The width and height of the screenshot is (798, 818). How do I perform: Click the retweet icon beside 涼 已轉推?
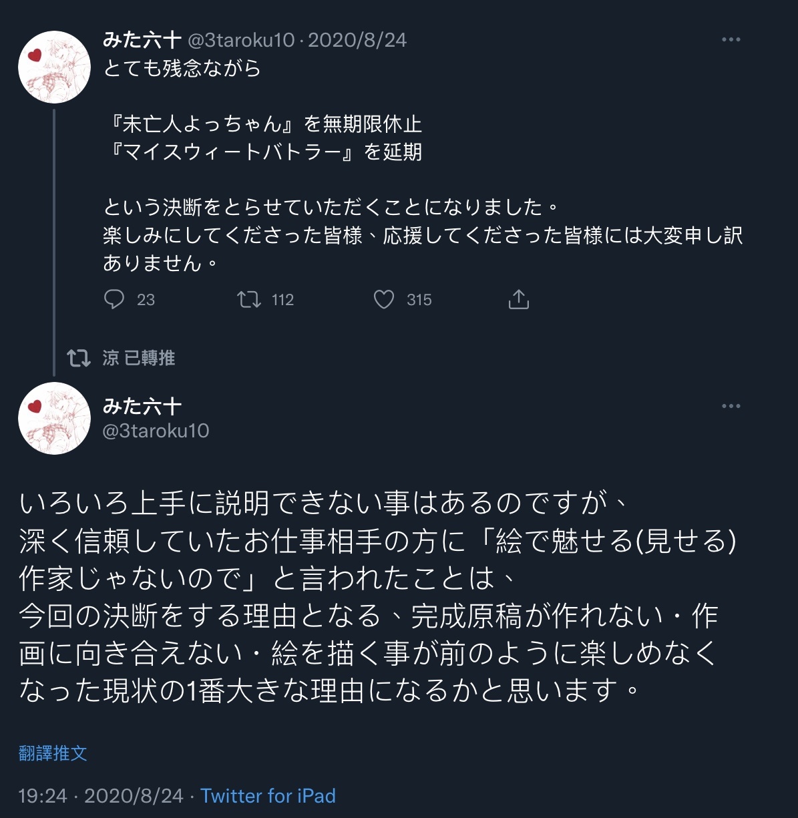[79, 358]
